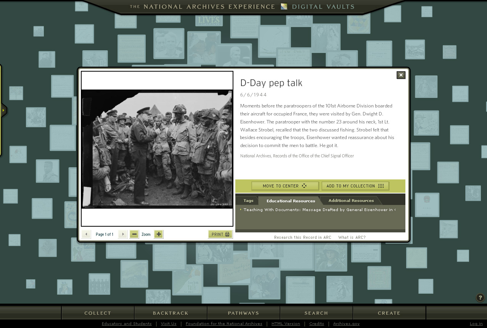The height and width of the screenshot is (328, 487).
Task: Move record to center
Action: coord(285,186)
